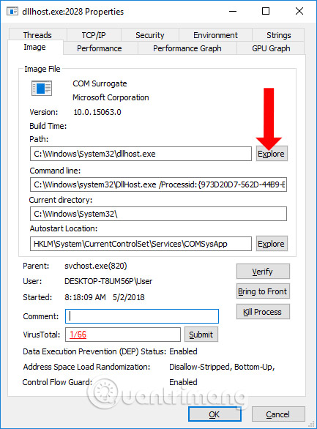Submit the file to VirusTotal
The image size is (317, 429).
click(x=201, y=335)
